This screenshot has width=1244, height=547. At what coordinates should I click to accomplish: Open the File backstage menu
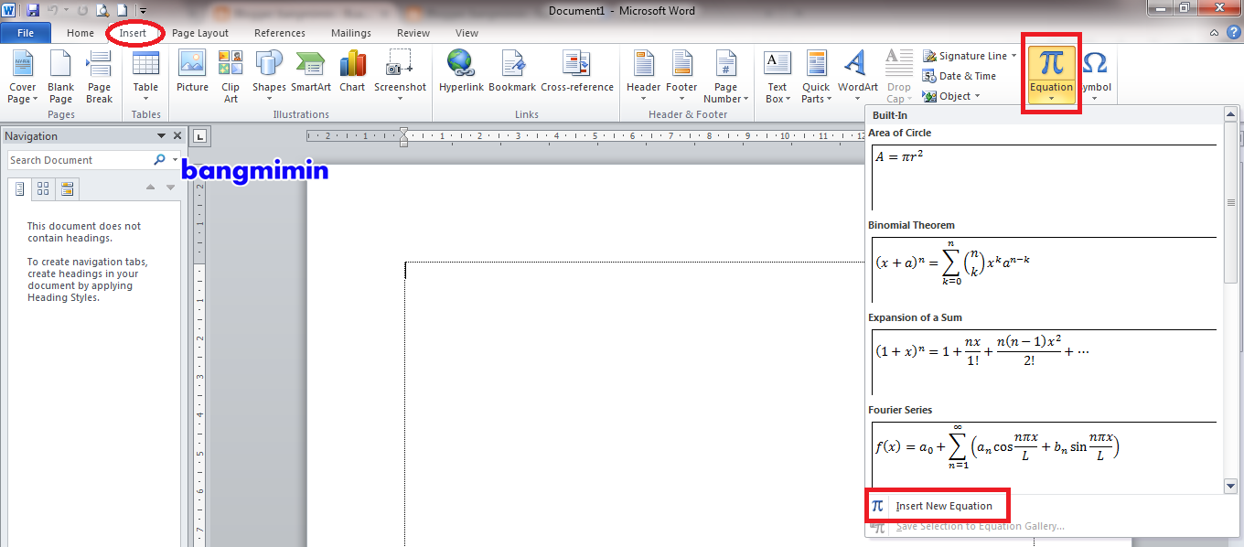27,32
